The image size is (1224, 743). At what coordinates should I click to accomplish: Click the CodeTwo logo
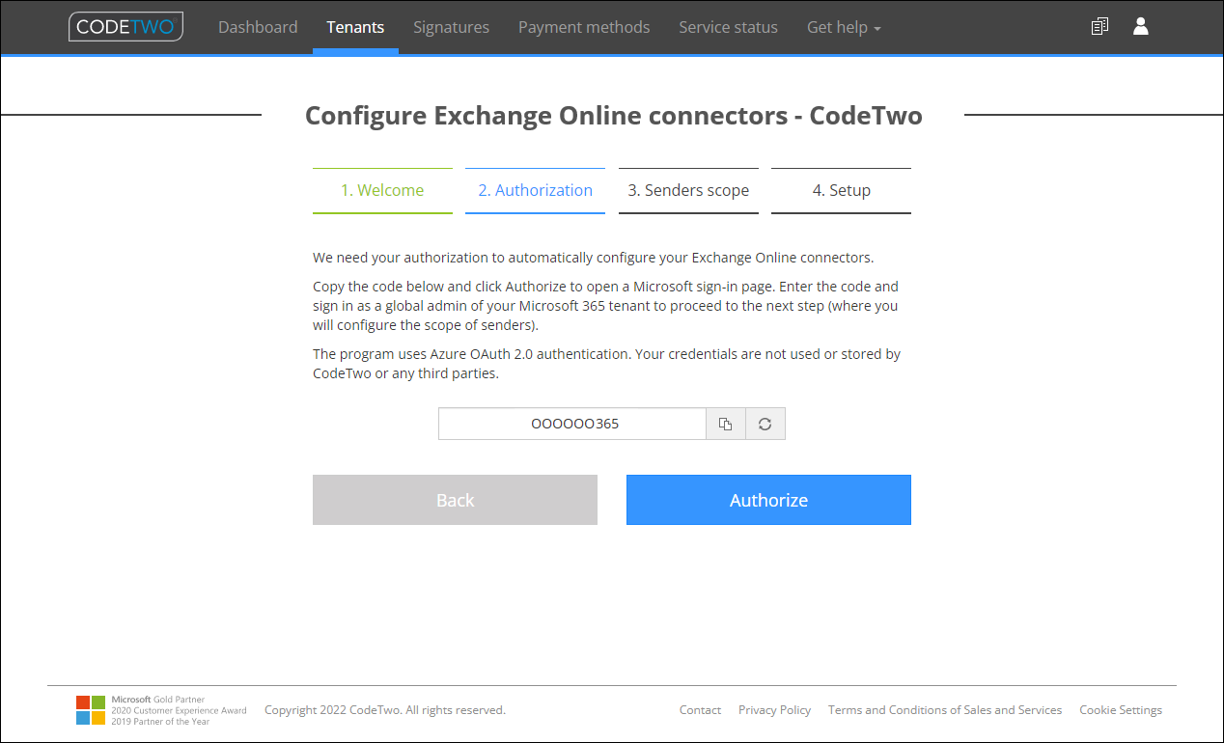125,26
